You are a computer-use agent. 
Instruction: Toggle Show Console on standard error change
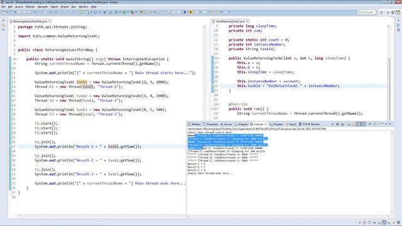pos(363,124)
